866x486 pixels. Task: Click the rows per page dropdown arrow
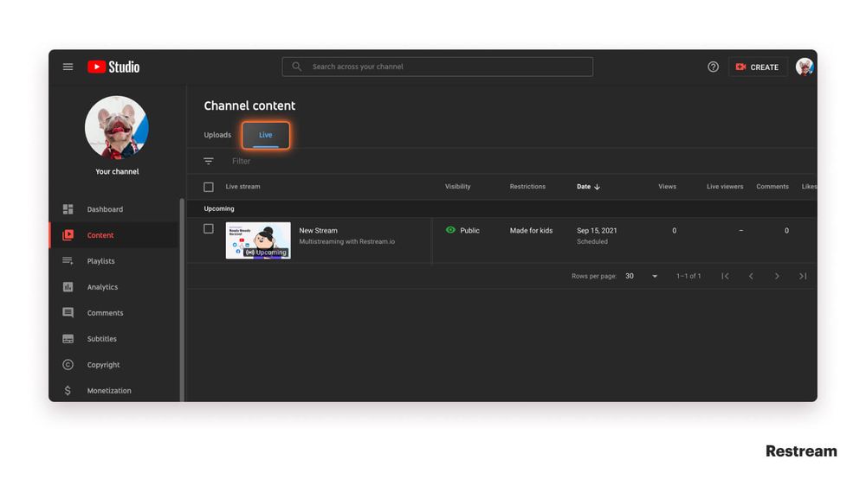tap(655, 277)
